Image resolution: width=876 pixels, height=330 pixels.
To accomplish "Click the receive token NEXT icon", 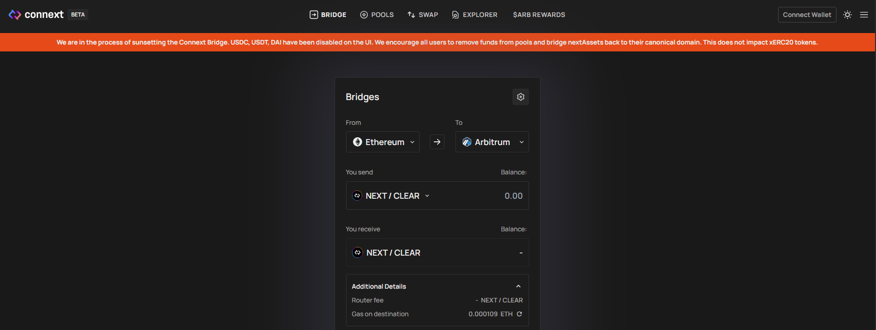I will pyautogui.click(x=358, y=252).
